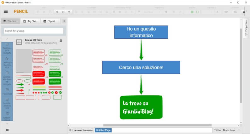Select green arrow above 'Cerco una soluzione!'

click(x=141, y=50)
